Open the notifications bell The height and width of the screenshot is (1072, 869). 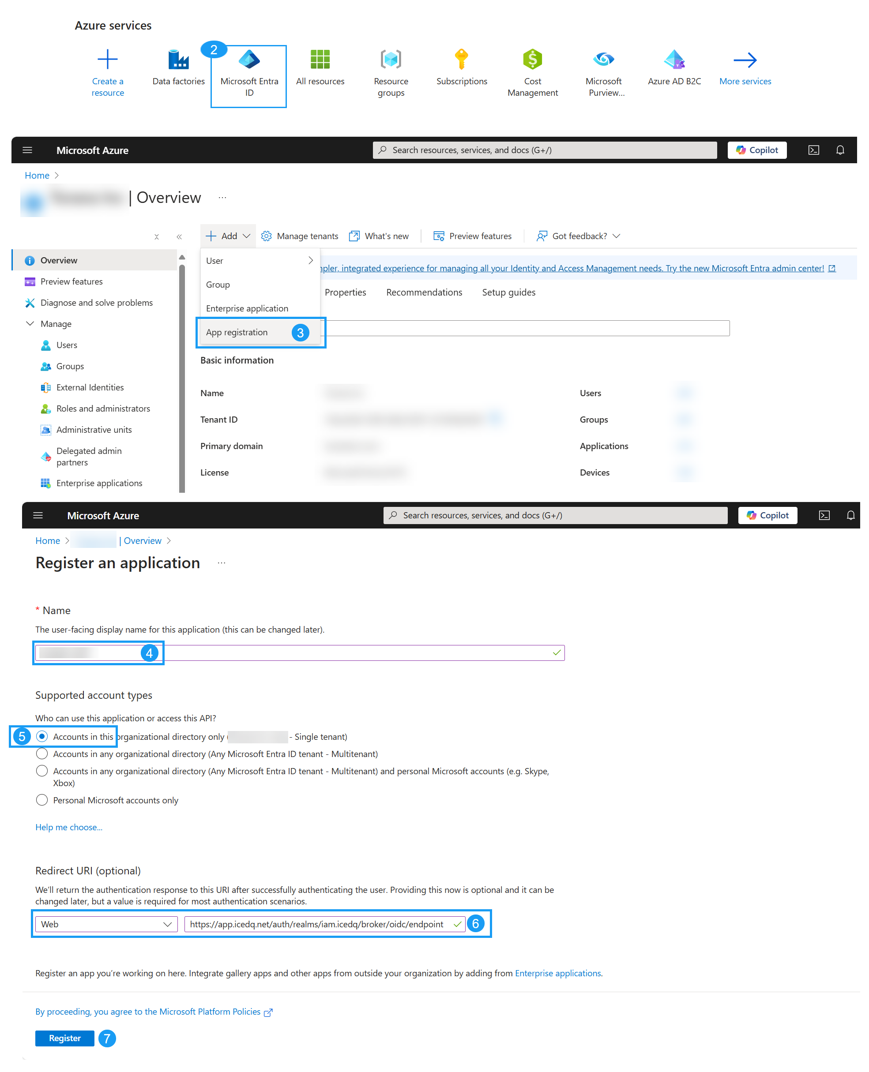coord(840,150)
